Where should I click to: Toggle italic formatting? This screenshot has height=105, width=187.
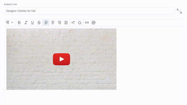pos(26,22)
